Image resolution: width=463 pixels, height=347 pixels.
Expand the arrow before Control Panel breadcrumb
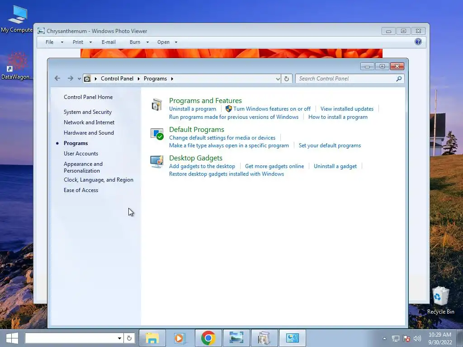[96, 79]
